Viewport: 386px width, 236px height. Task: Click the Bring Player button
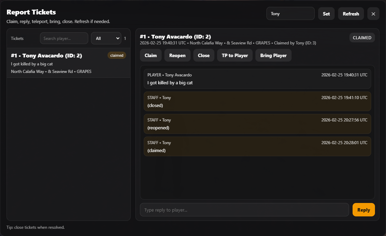coord(273,55)
